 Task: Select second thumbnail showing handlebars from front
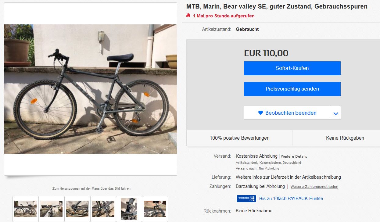pyautogui.click(x=51, y=209)
